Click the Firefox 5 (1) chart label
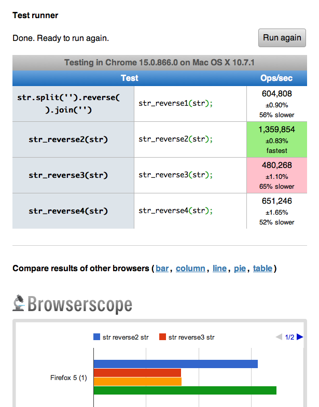 68,377
